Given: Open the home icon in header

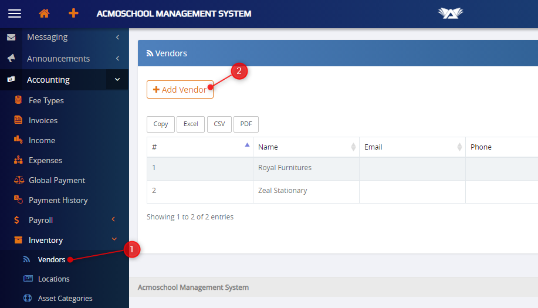Looking at the screenshot, I should (x=44, y=13).
